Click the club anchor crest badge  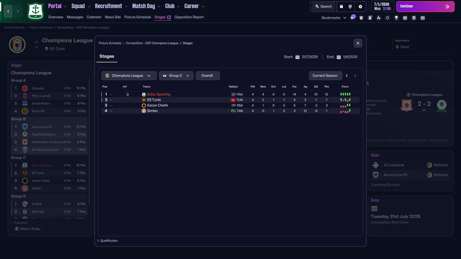35,11
